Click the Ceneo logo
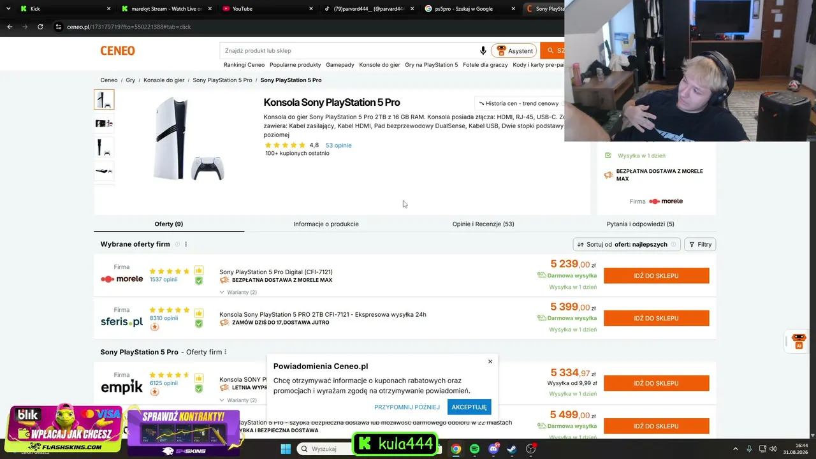Screen dimensions: 816x459 click(x=117, y=51)
